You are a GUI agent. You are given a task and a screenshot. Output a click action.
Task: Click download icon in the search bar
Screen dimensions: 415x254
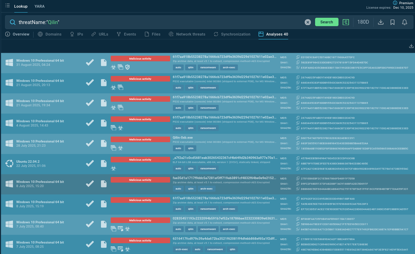pos(381,22)
